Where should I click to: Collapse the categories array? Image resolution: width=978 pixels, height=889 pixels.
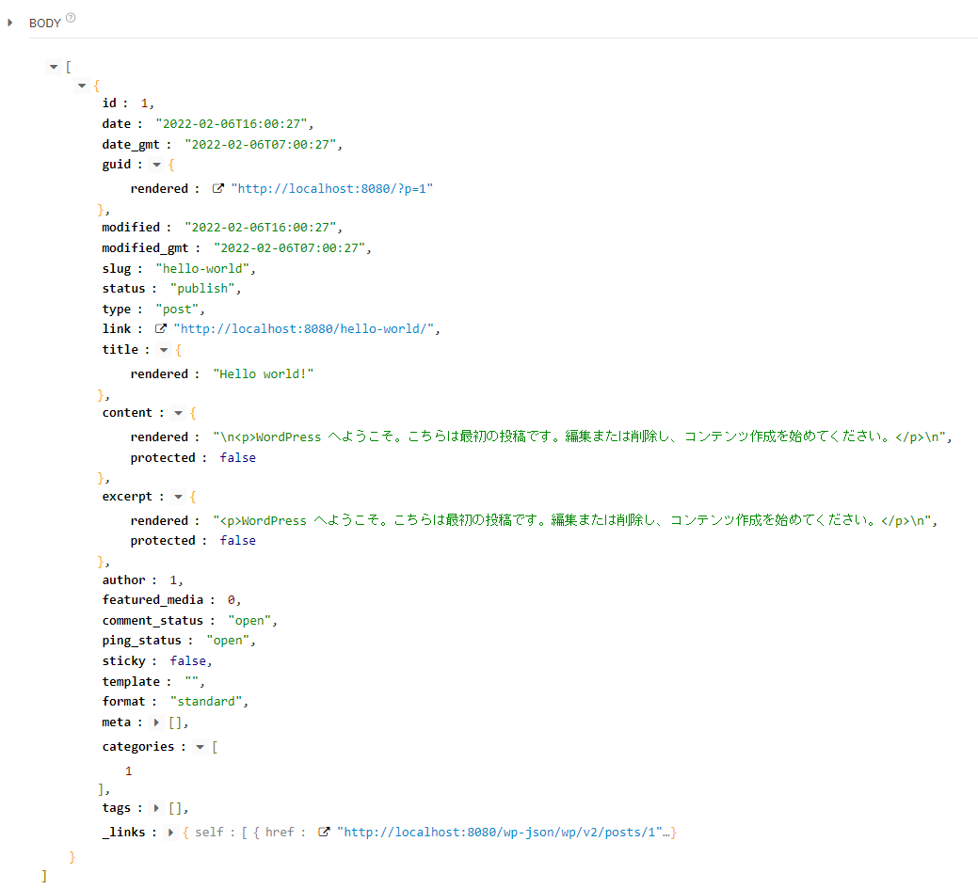point(200,747)
